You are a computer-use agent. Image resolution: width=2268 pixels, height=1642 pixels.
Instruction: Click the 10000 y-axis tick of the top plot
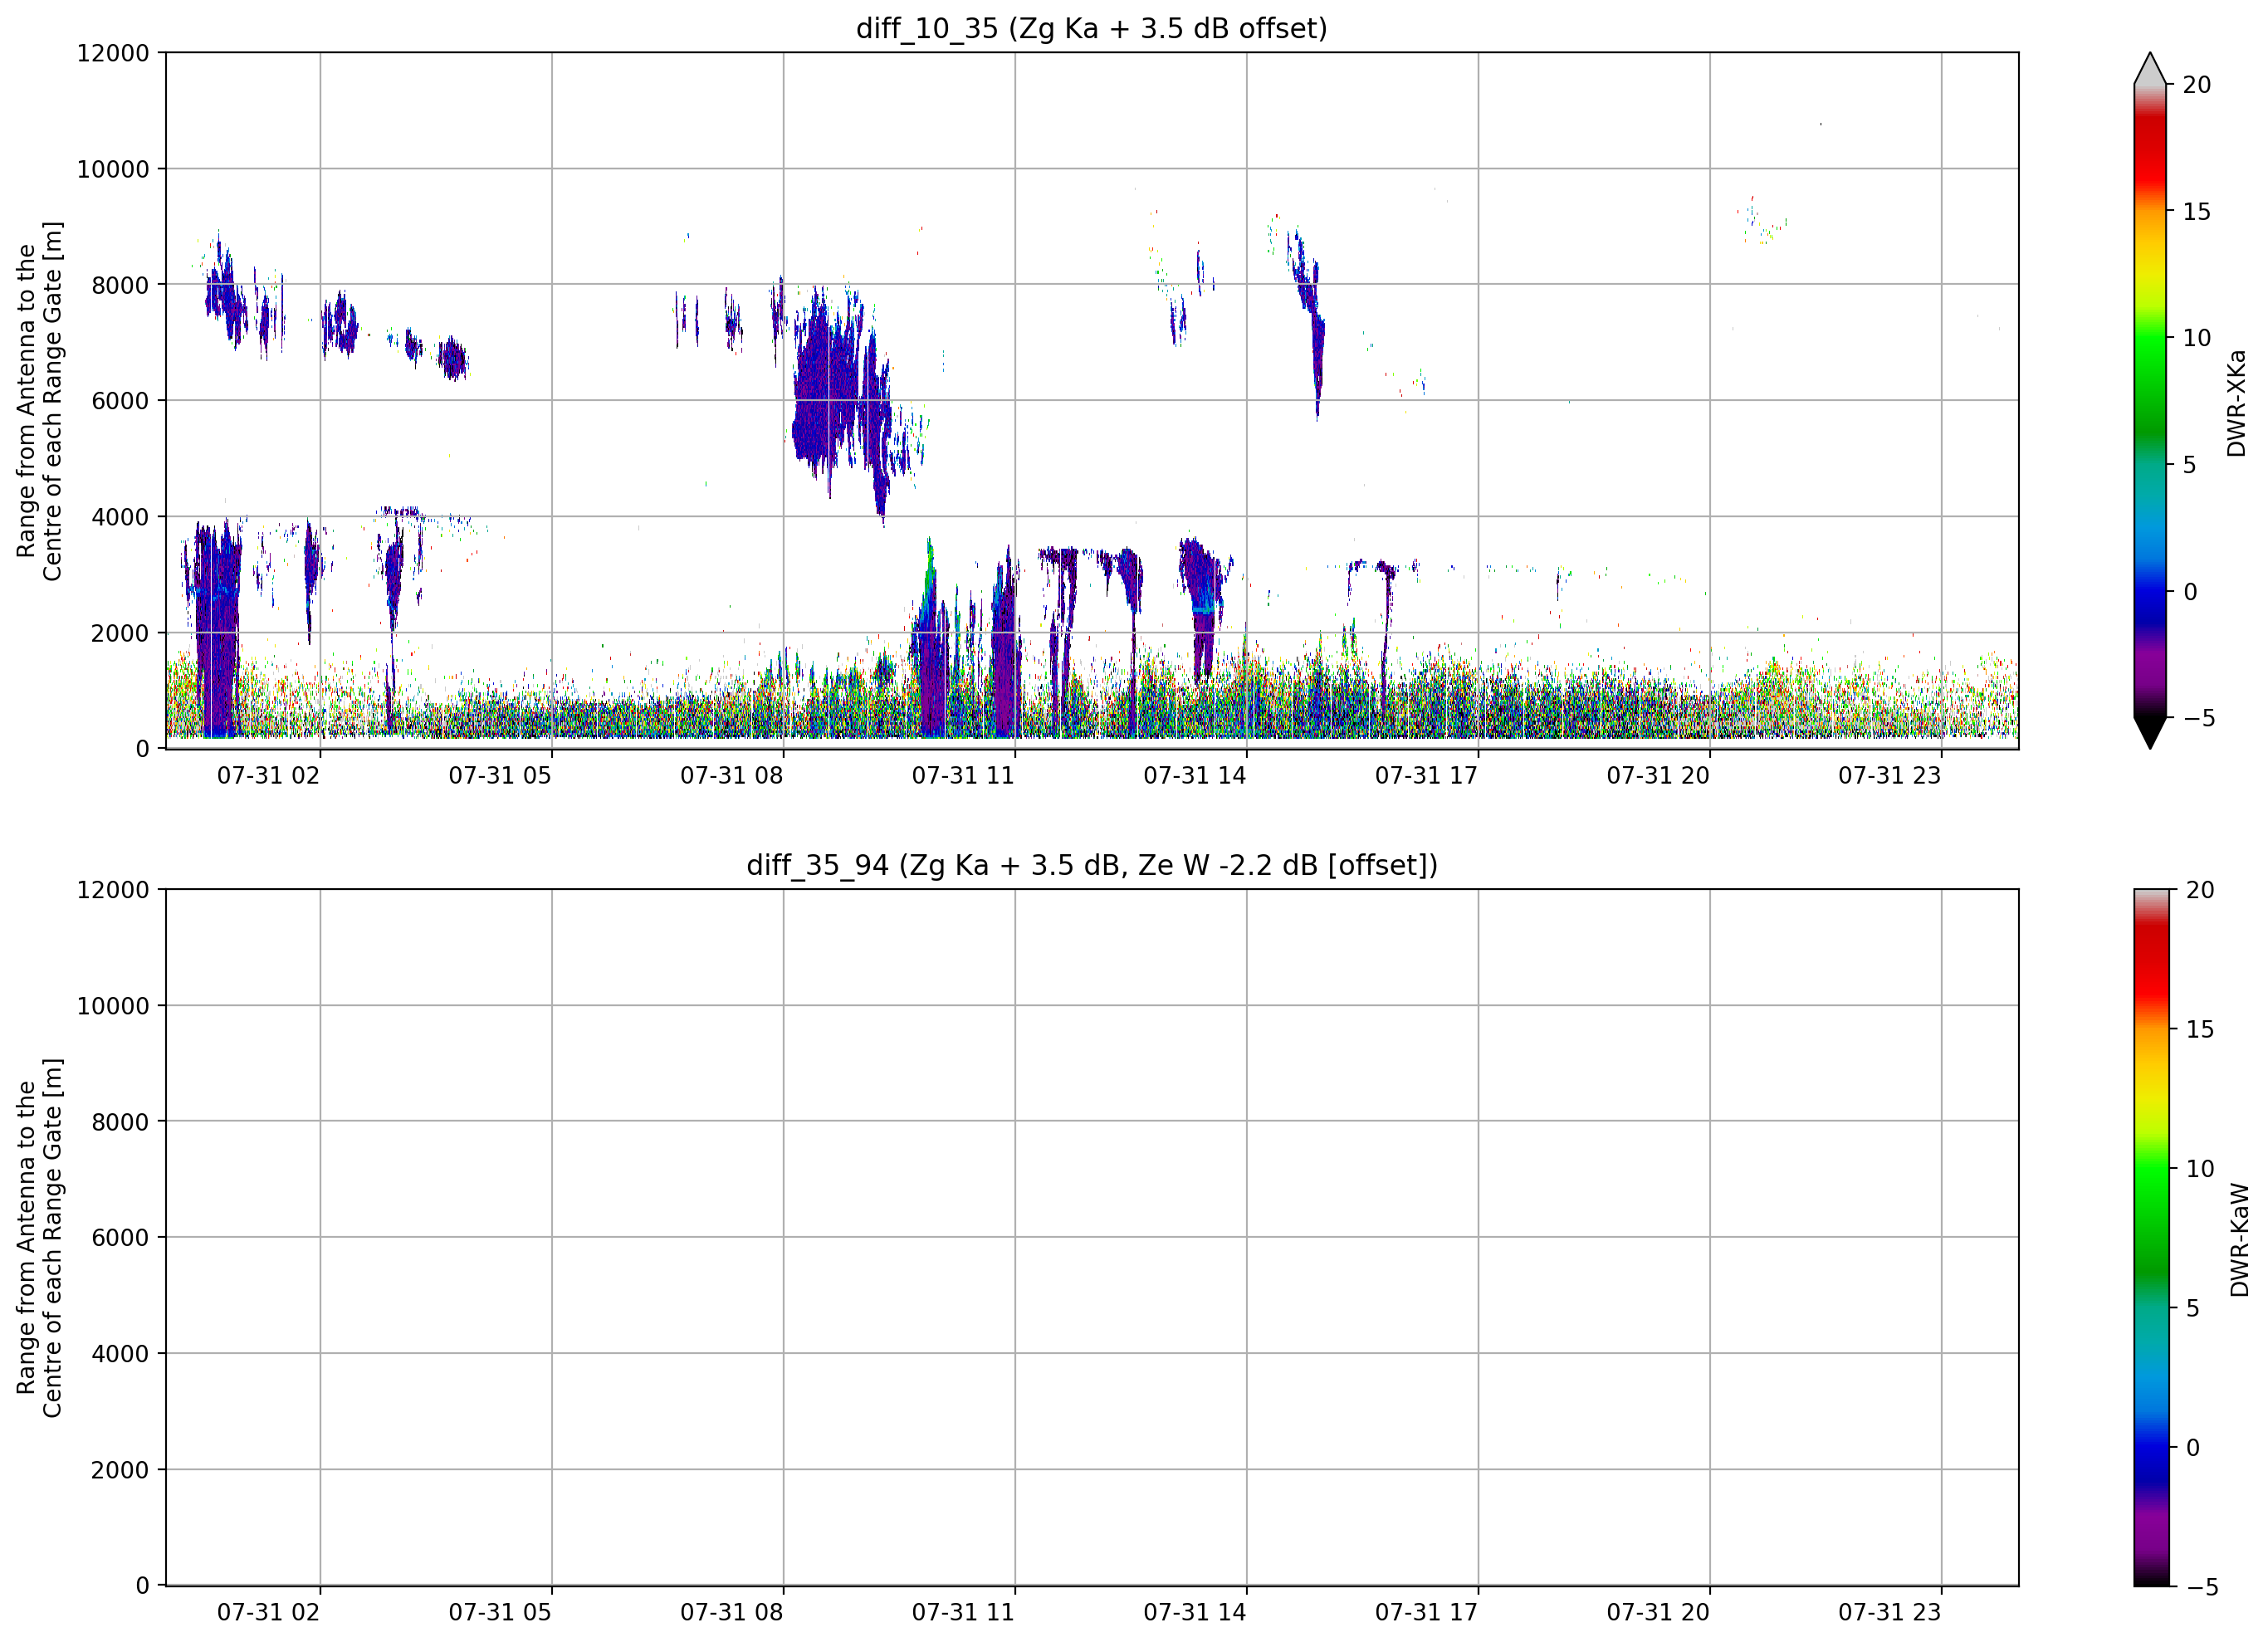[x=113, y=169]
